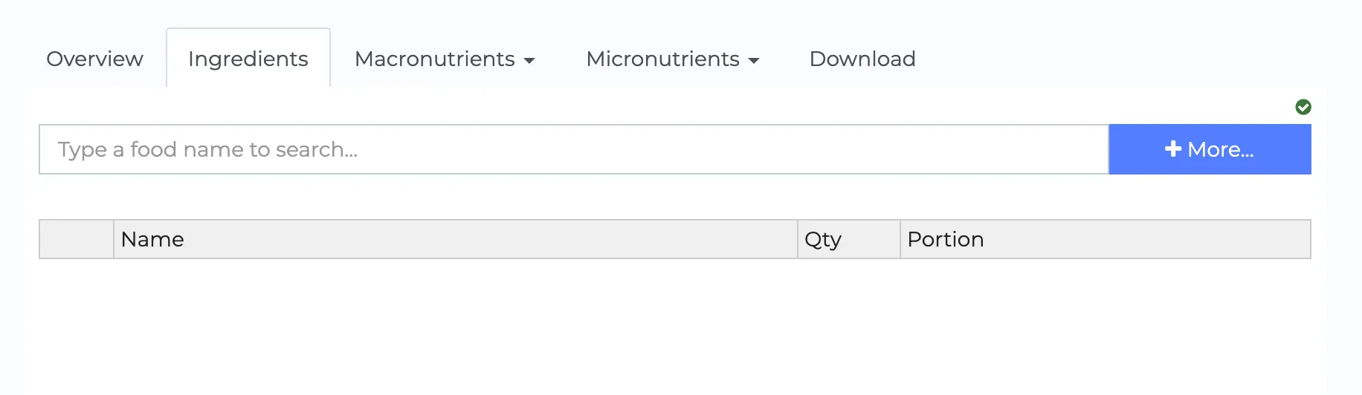Expand the Micronutrients dropdown arrow

point(754,61)
